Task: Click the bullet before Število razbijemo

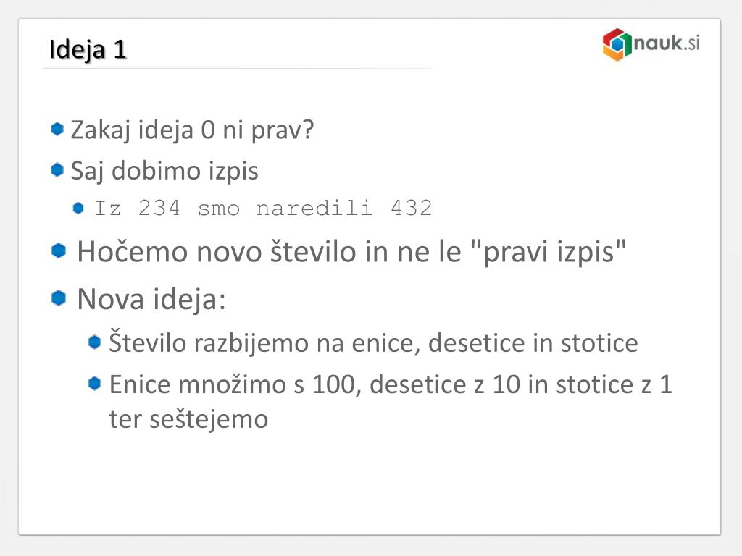Action: point(95,342)
